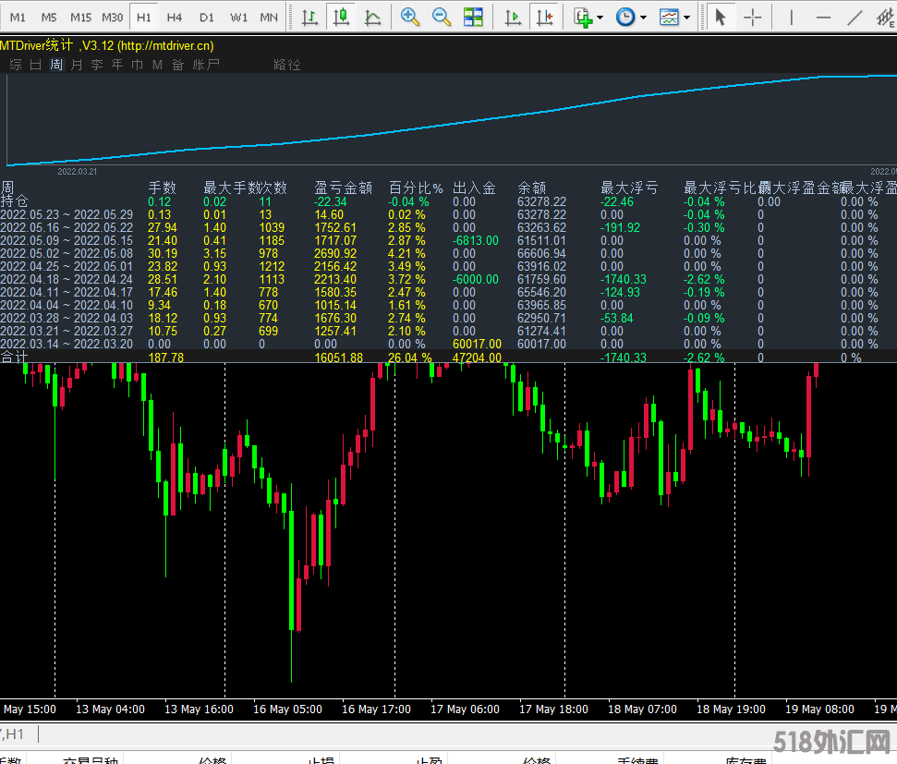
Task: Draw a vertical line tool
Action: [x=792, y=17]
